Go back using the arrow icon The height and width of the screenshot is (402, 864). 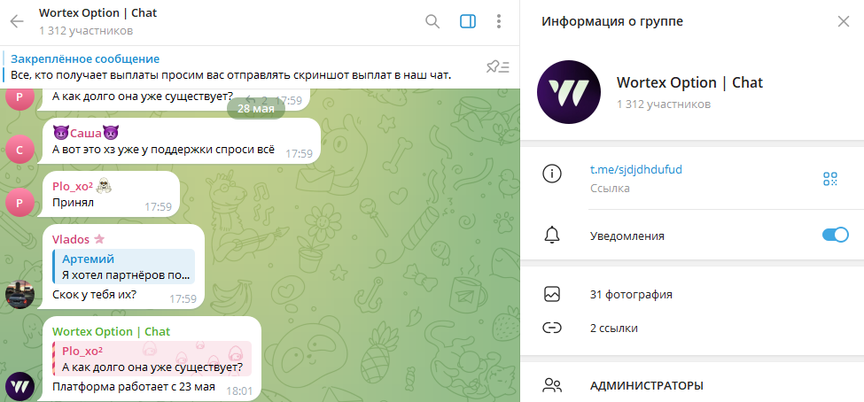coord(17,21)
